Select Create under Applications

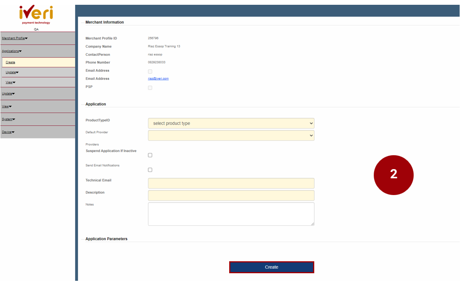coord(10,62)
